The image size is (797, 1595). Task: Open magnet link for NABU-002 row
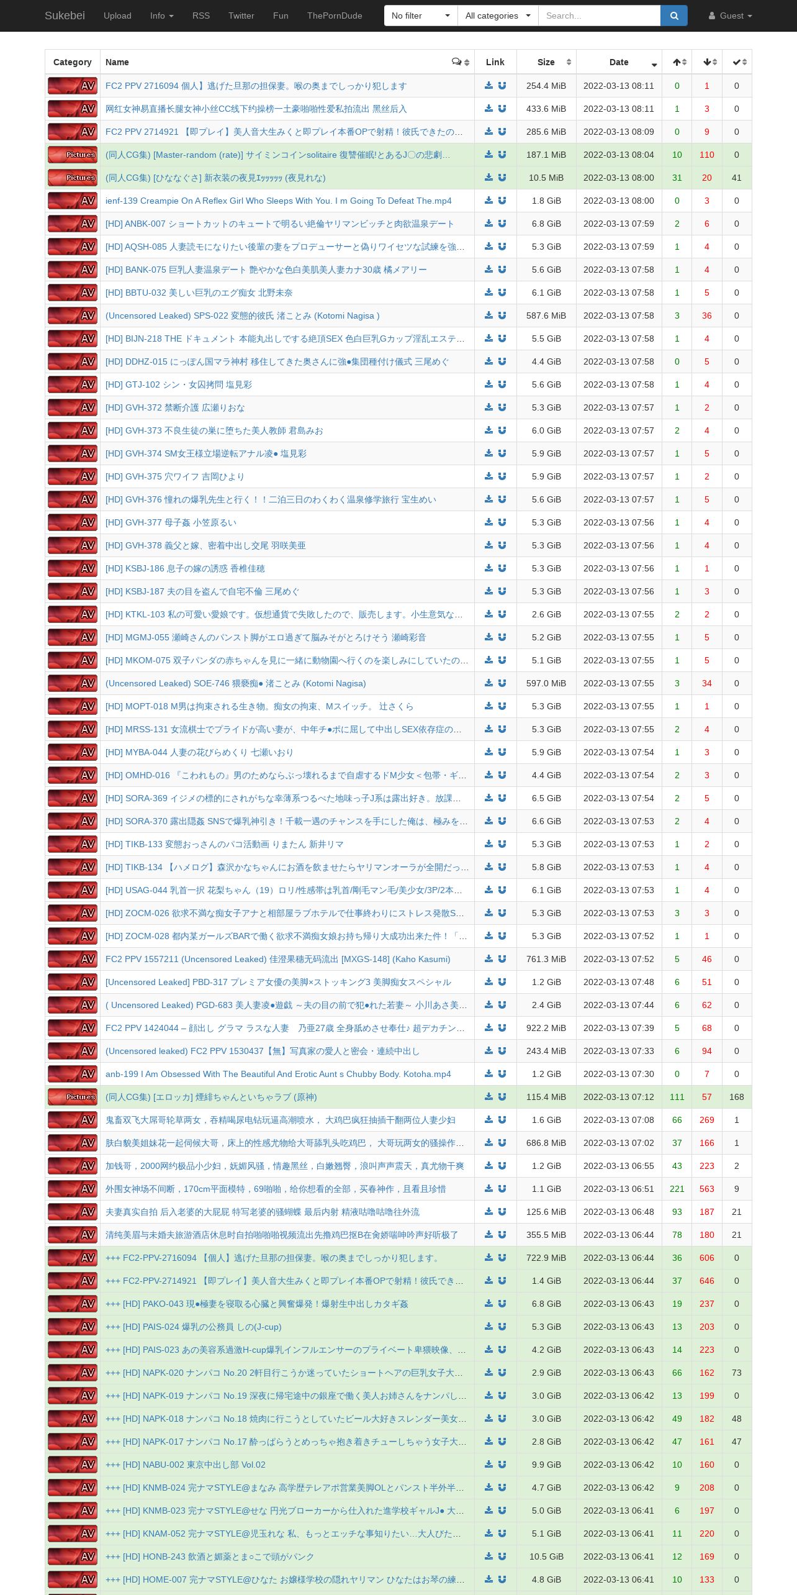coord(502,1465)
